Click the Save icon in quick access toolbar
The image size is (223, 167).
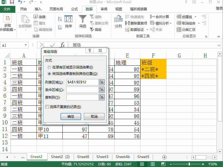click(x=12, y=2)
